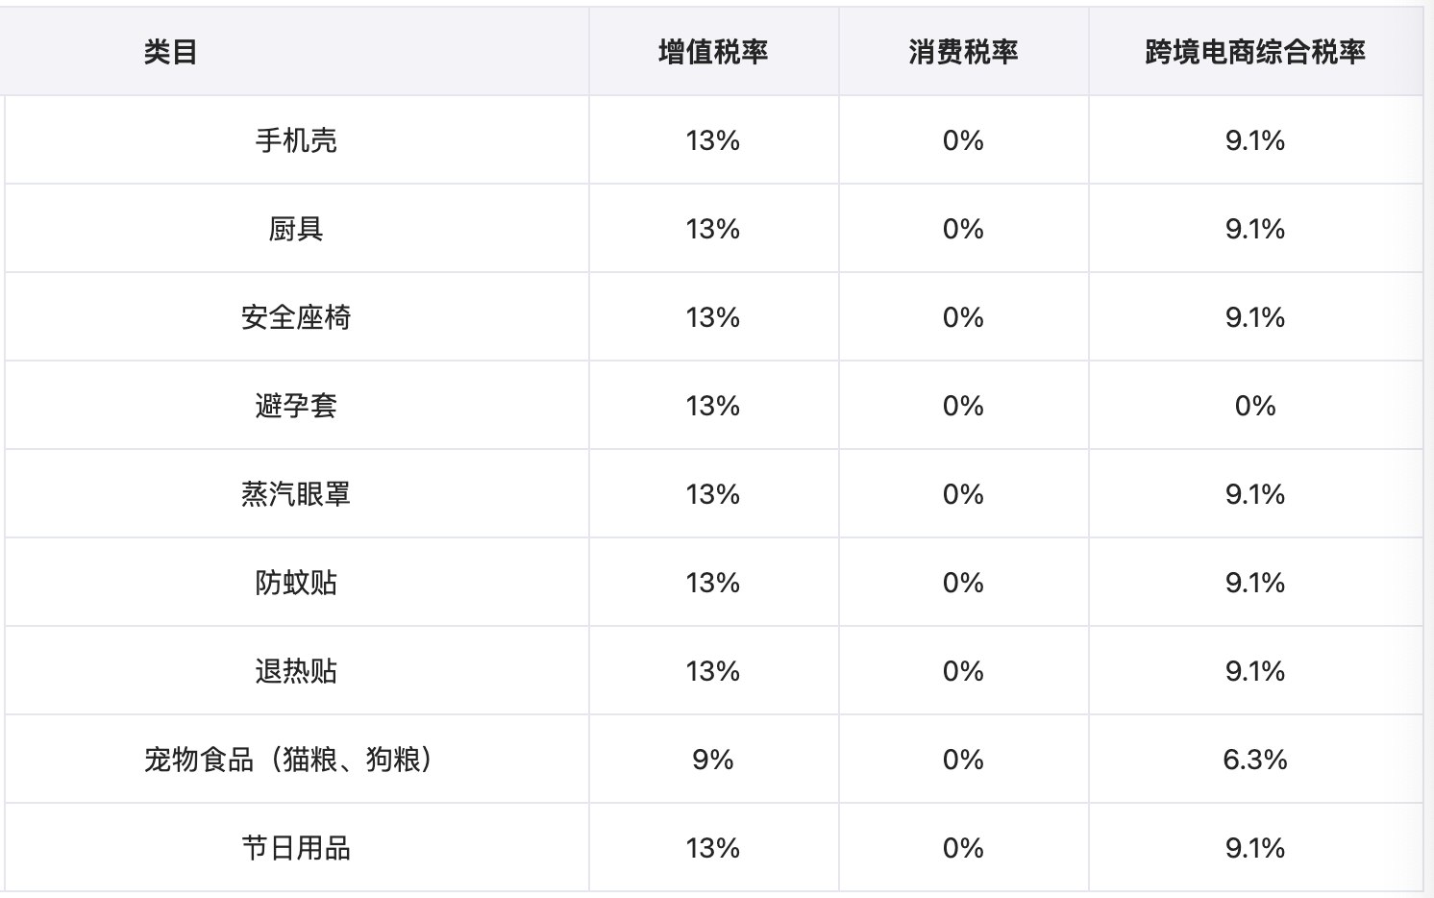This screenshot has width=1434, height=898.
Task: Select the 厨具 category cell
Action: [x=296, y=229]
